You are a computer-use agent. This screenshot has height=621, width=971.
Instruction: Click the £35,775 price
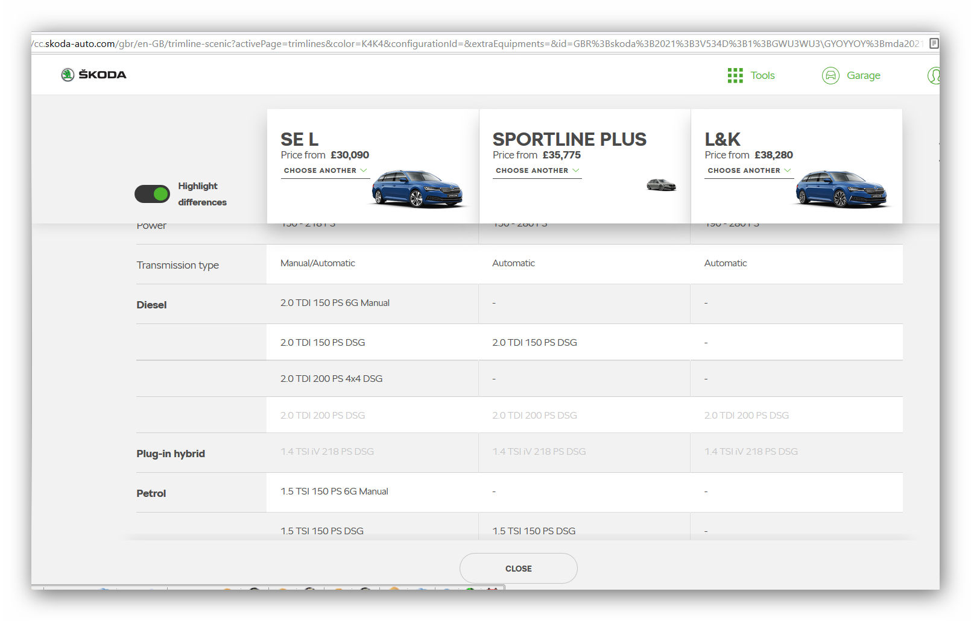(561, 155)
